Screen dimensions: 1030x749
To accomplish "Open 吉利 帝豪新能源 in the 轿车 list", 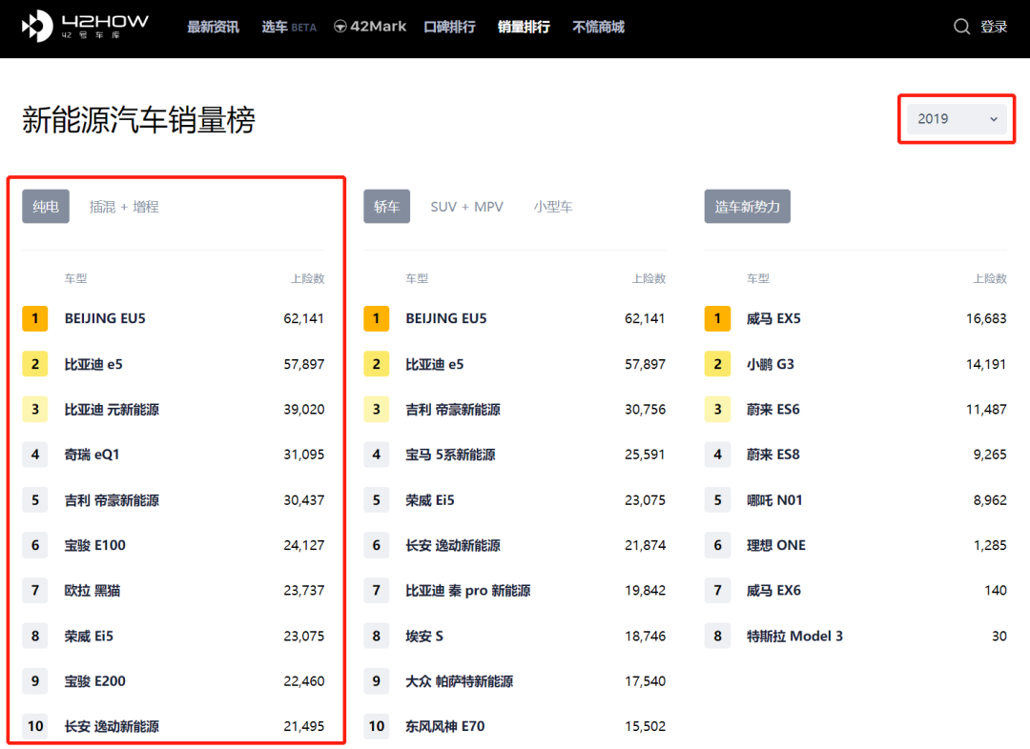I will pyautogui.click(x=453, y=410).
